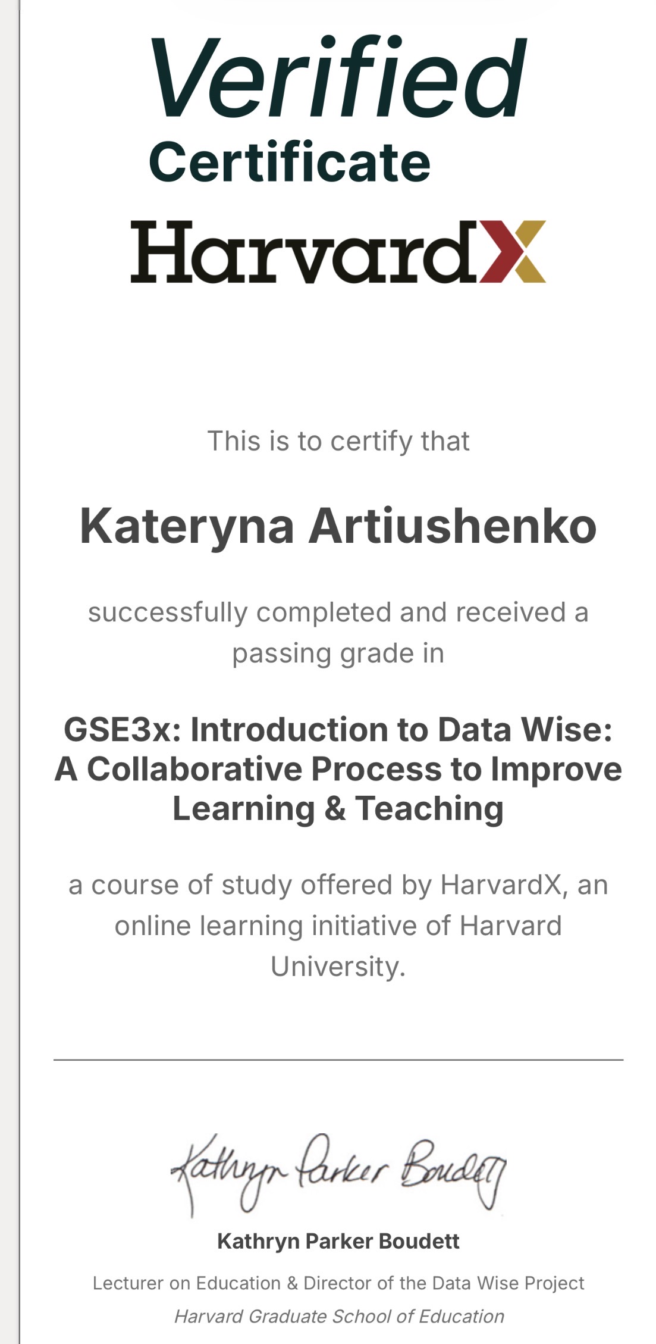656x1344 pixels.
Task: Click the GSE3x course code
Action: pos(118,730)
